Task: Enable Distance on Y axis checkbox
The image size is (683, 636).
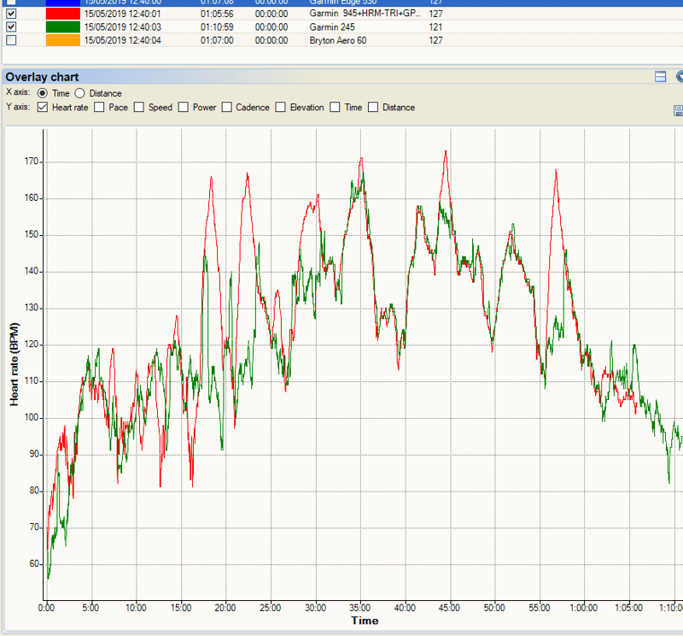Action: point(373,108)
